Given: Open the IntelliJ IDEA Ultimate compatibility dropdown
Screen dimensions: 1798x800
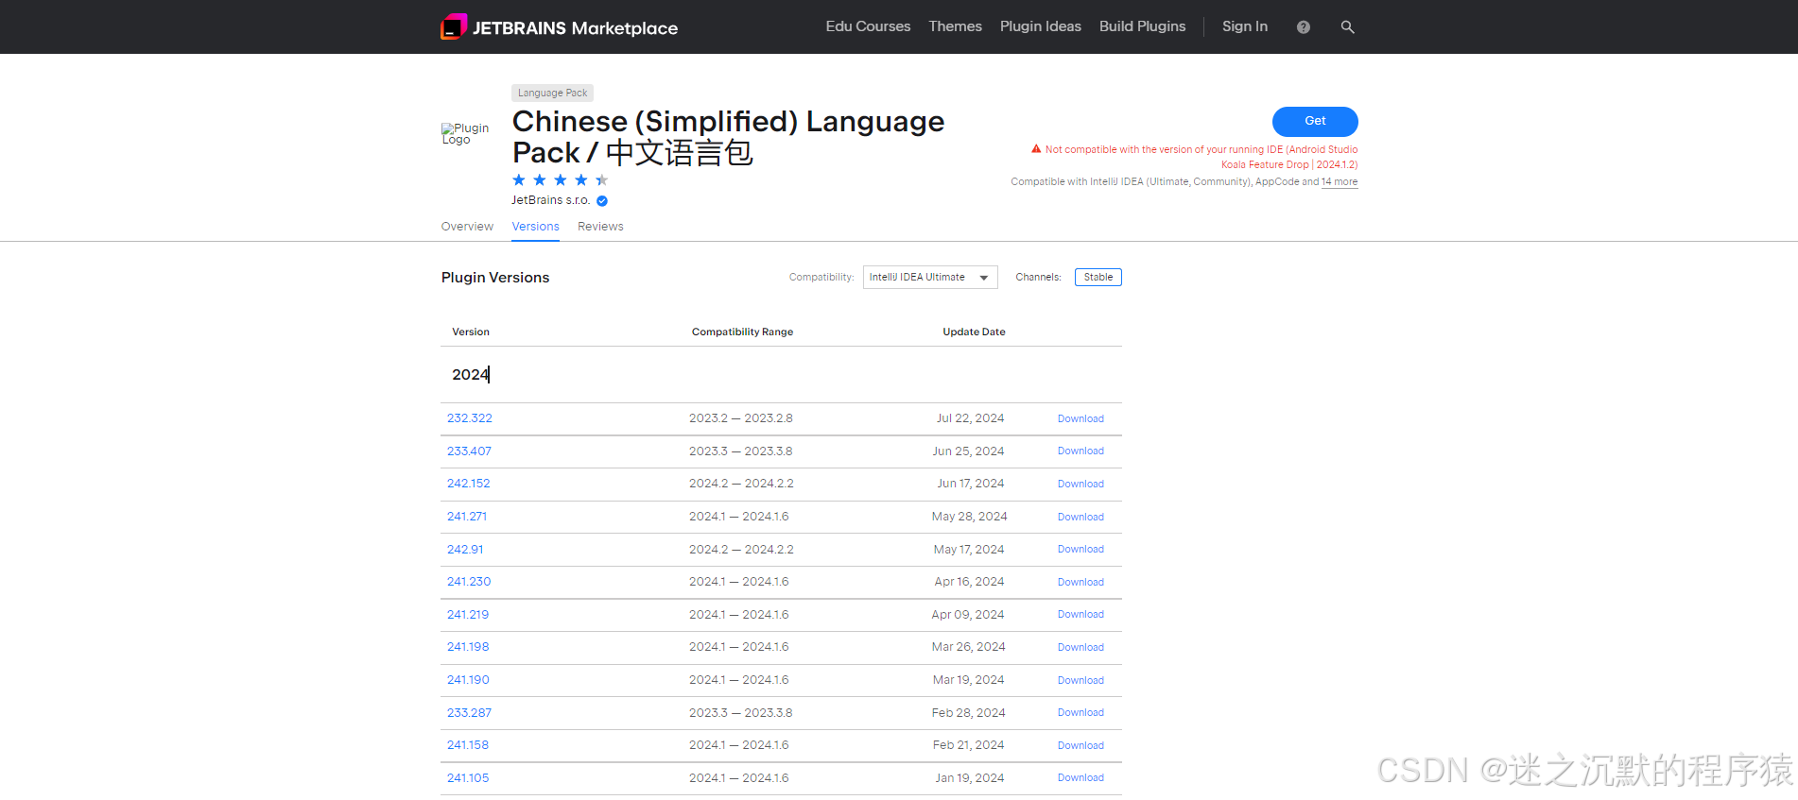Looking at the screenshot, I should pos(929,278).
